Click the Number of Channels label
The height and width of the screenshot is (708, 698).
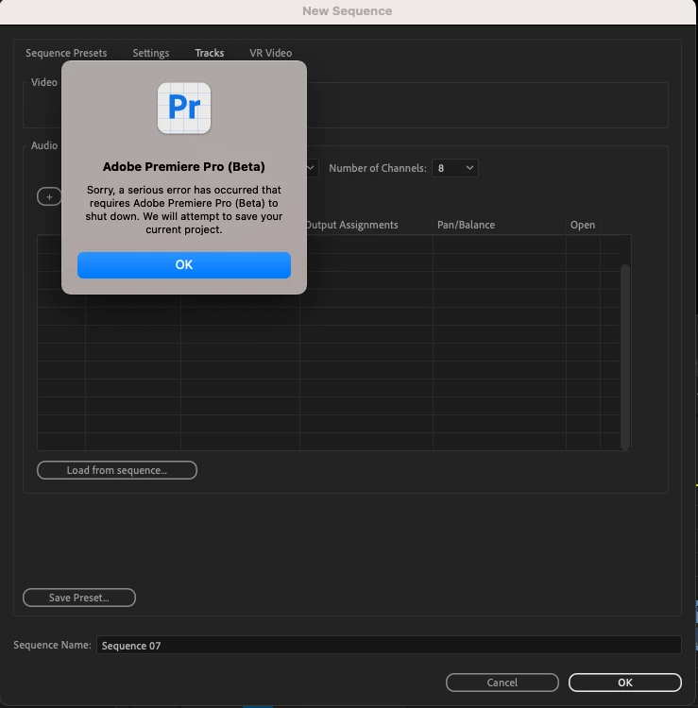click(x=378, y=168)
